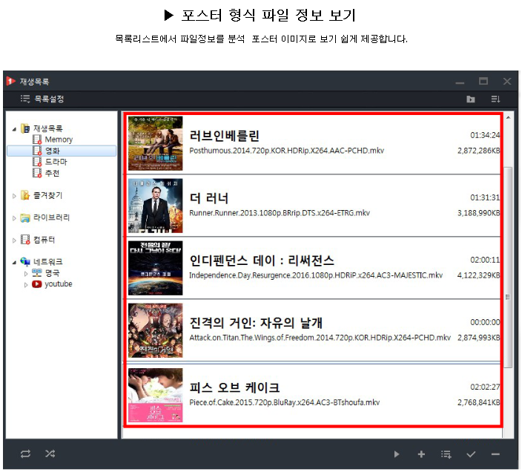Click the 추천 playlist film icon
The width and height of the screenshot is (522, 475).
coord(37,173)
